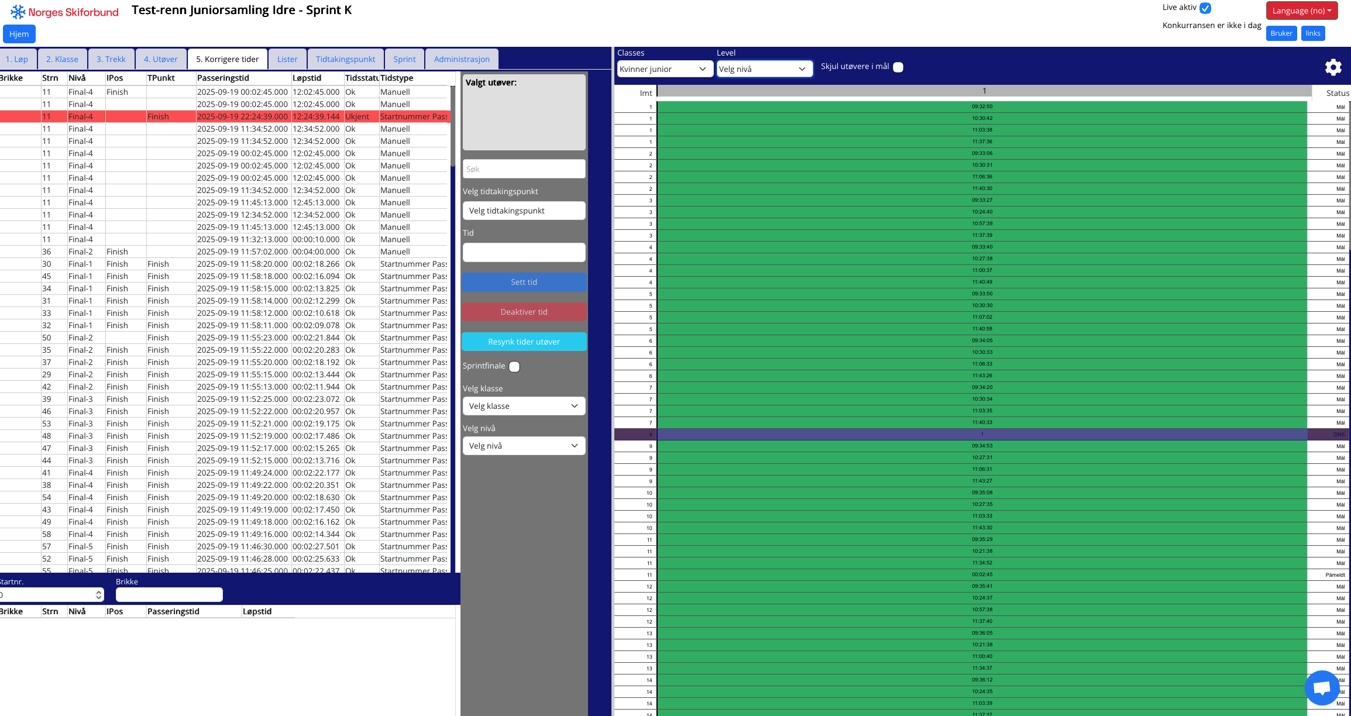Click the Søk search field
Screen dimensions: 1351x716
tap(524, 169)
